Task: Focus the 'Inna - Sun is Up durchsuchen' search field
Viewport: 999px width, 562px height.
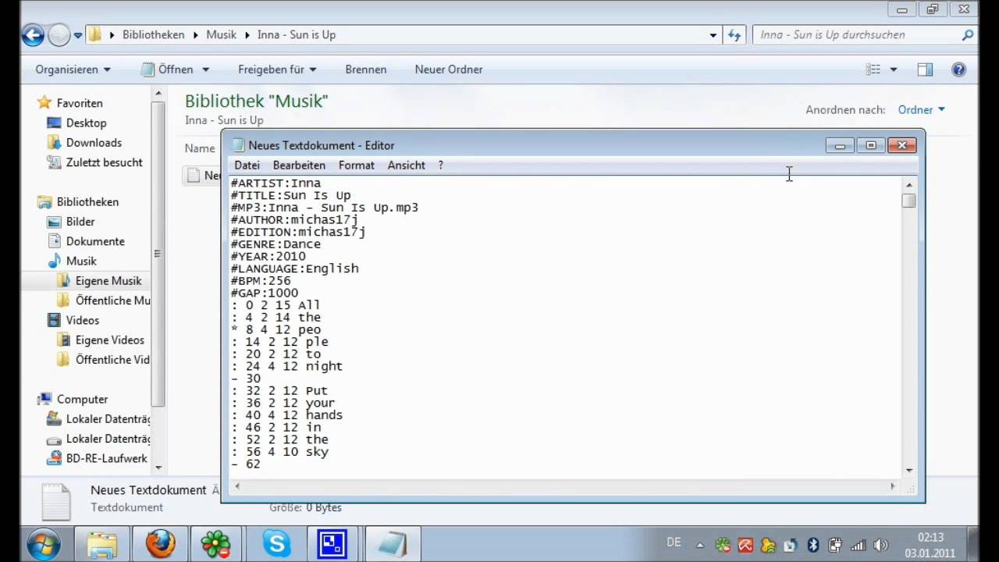Action: point(857,35)
